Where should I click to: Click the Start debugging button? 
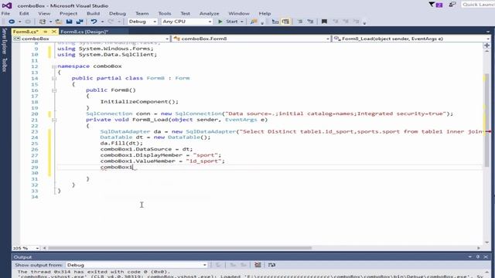(x=228, y=22)
